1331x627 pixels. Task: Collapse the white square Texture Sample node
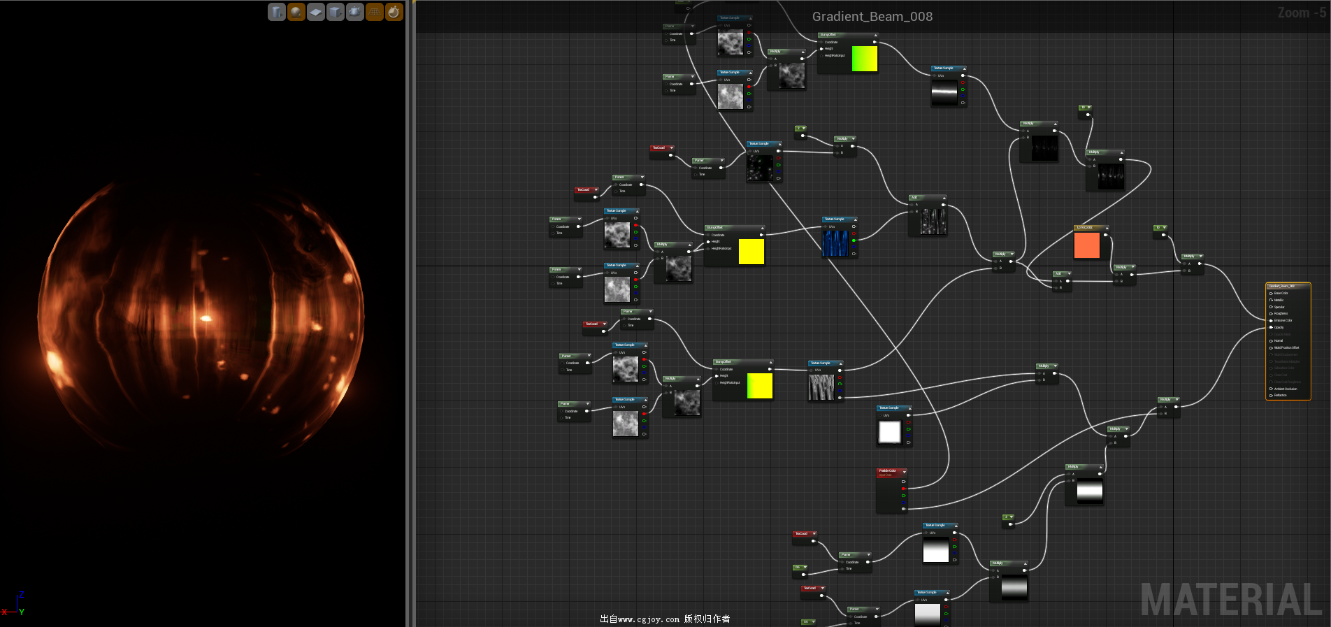click(909, 408)
